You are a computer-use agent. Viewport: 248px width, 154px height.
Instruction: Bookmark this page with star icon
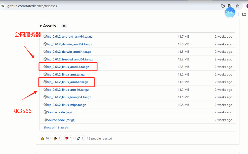[237, 6]
